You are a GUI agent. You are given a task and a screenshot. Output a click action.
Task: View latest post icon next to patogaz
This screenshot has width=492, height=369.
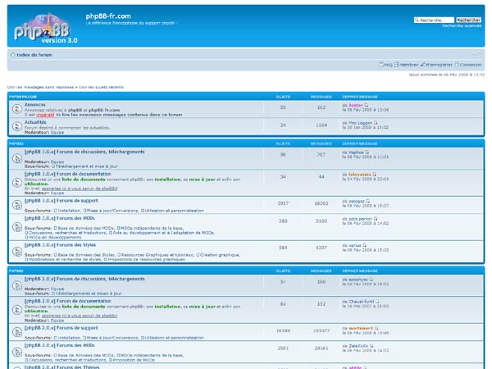pos(368,201)
